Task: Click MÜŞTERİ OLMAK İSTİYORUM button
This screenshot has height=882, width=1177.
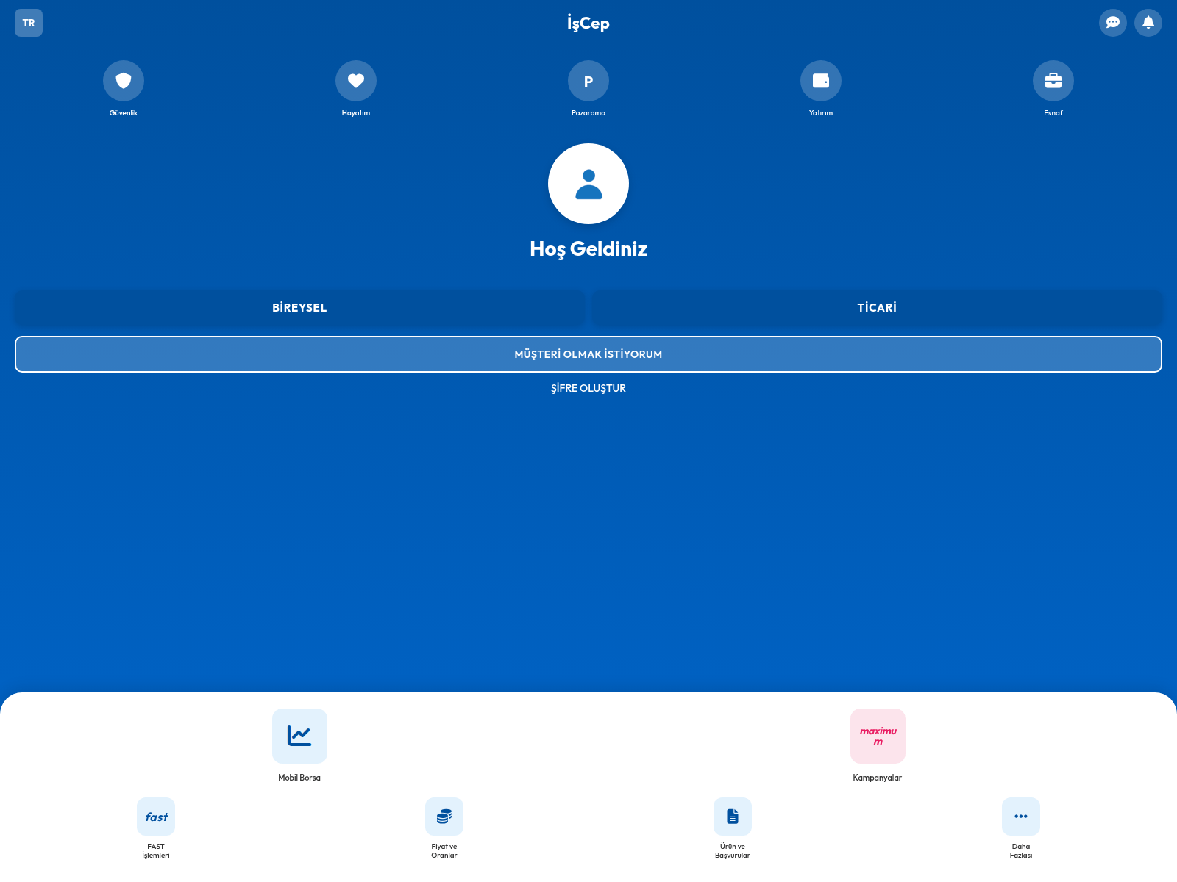Action: tap(588, 354)
